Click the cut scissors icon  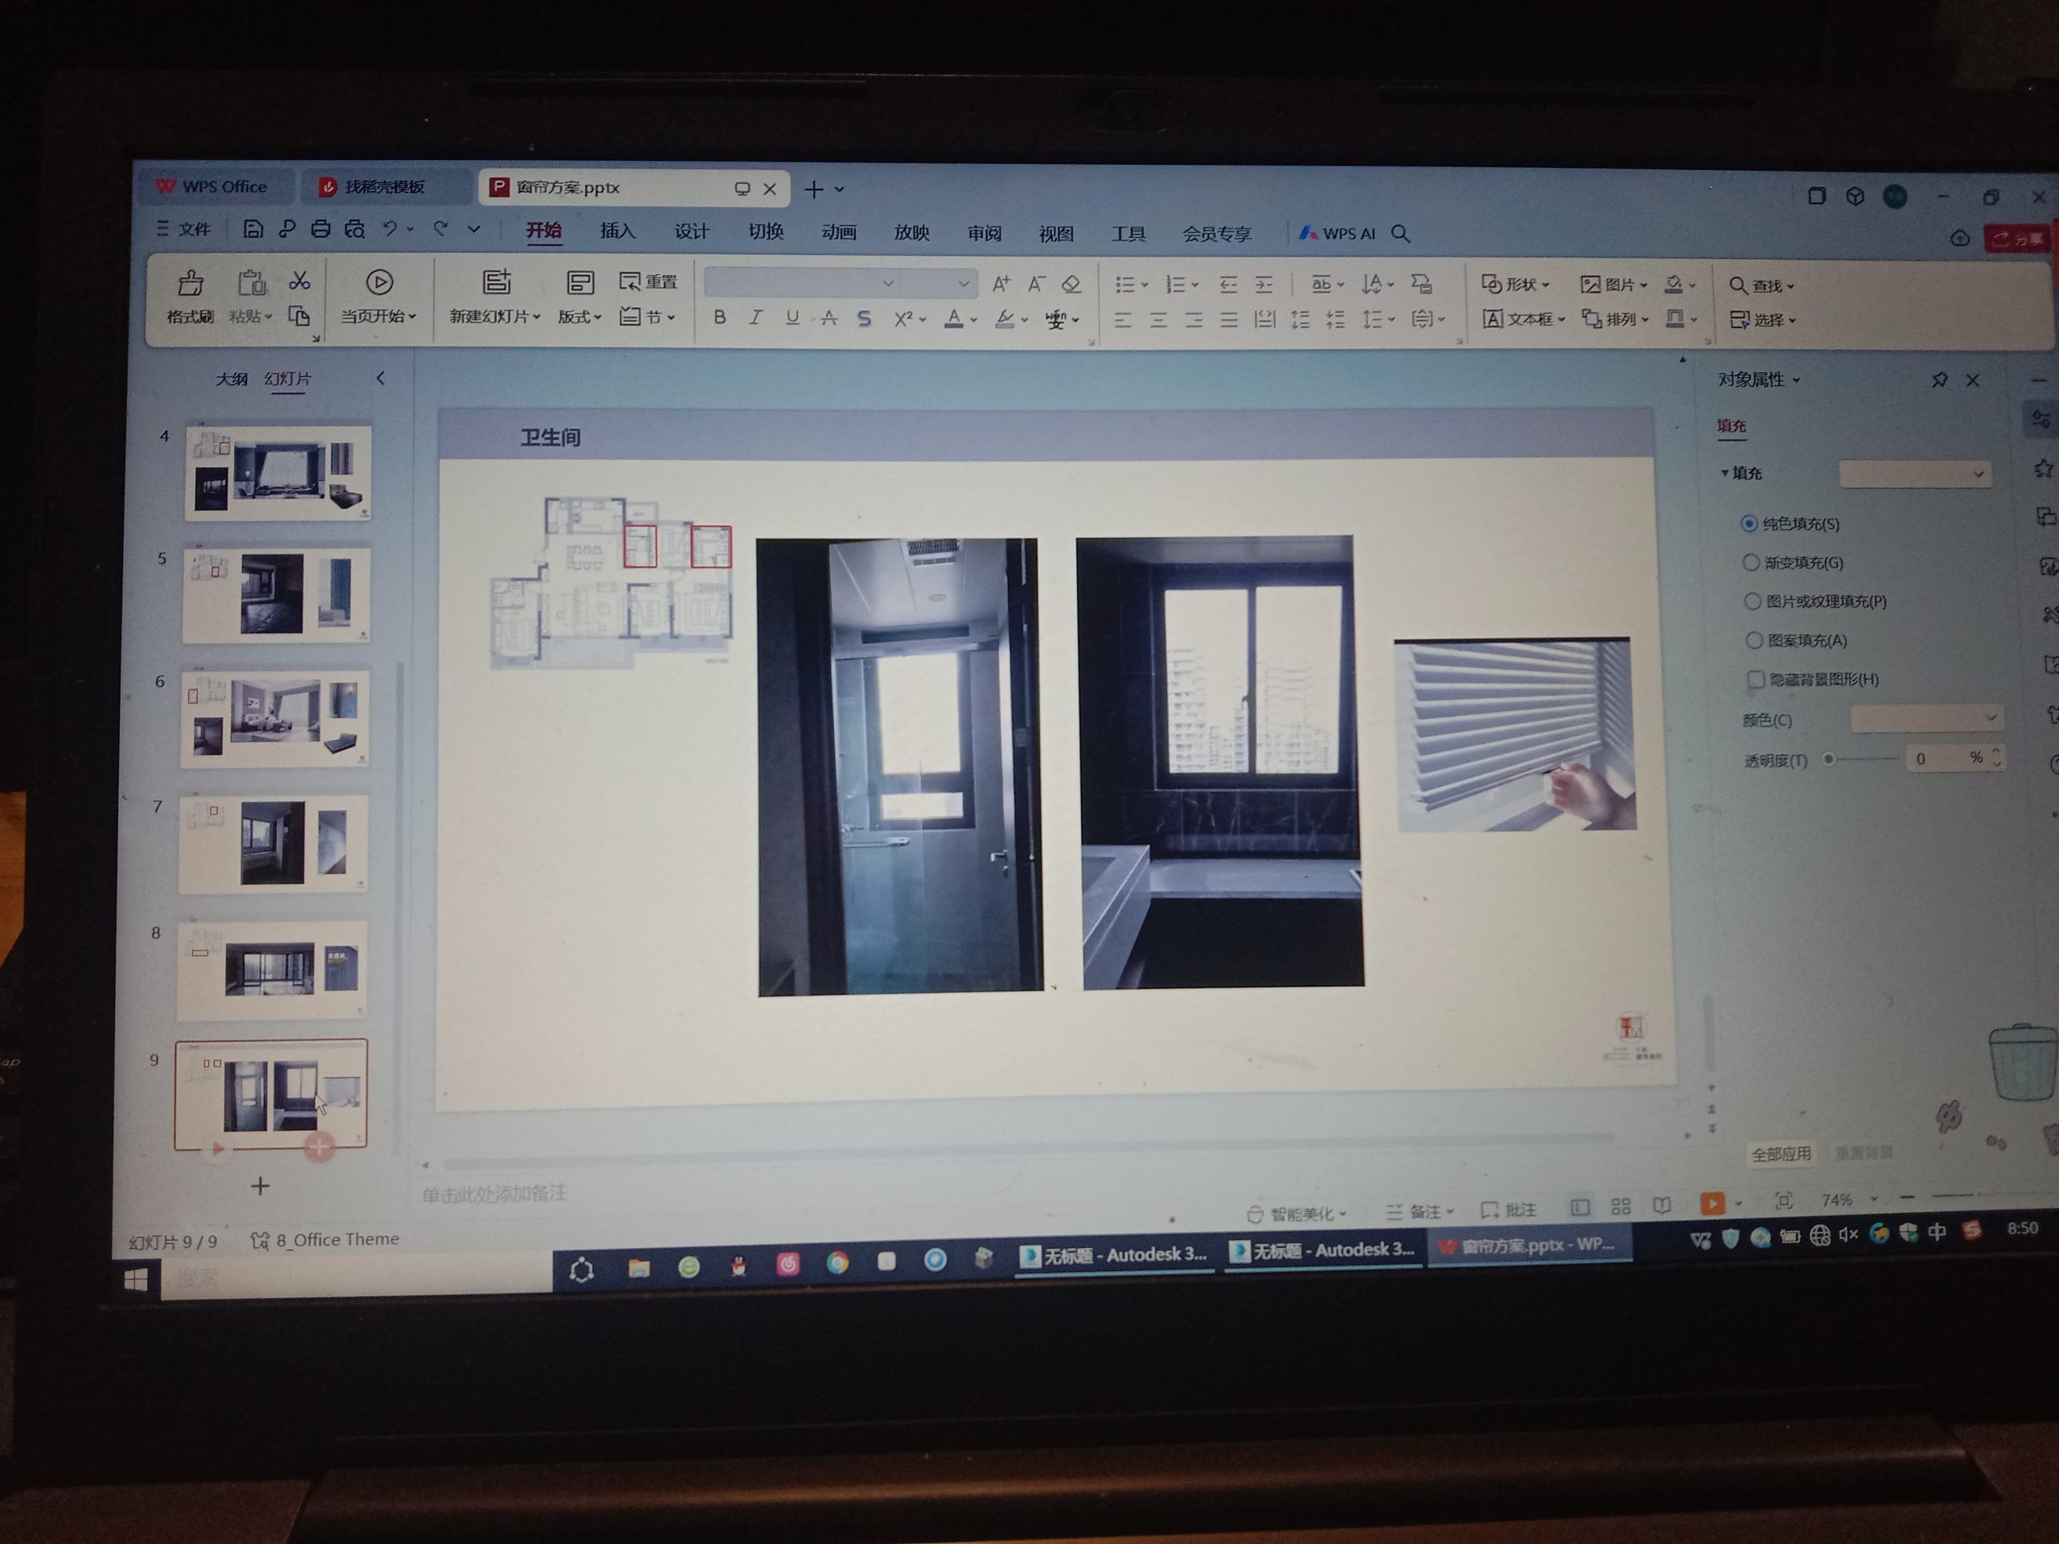299,281
